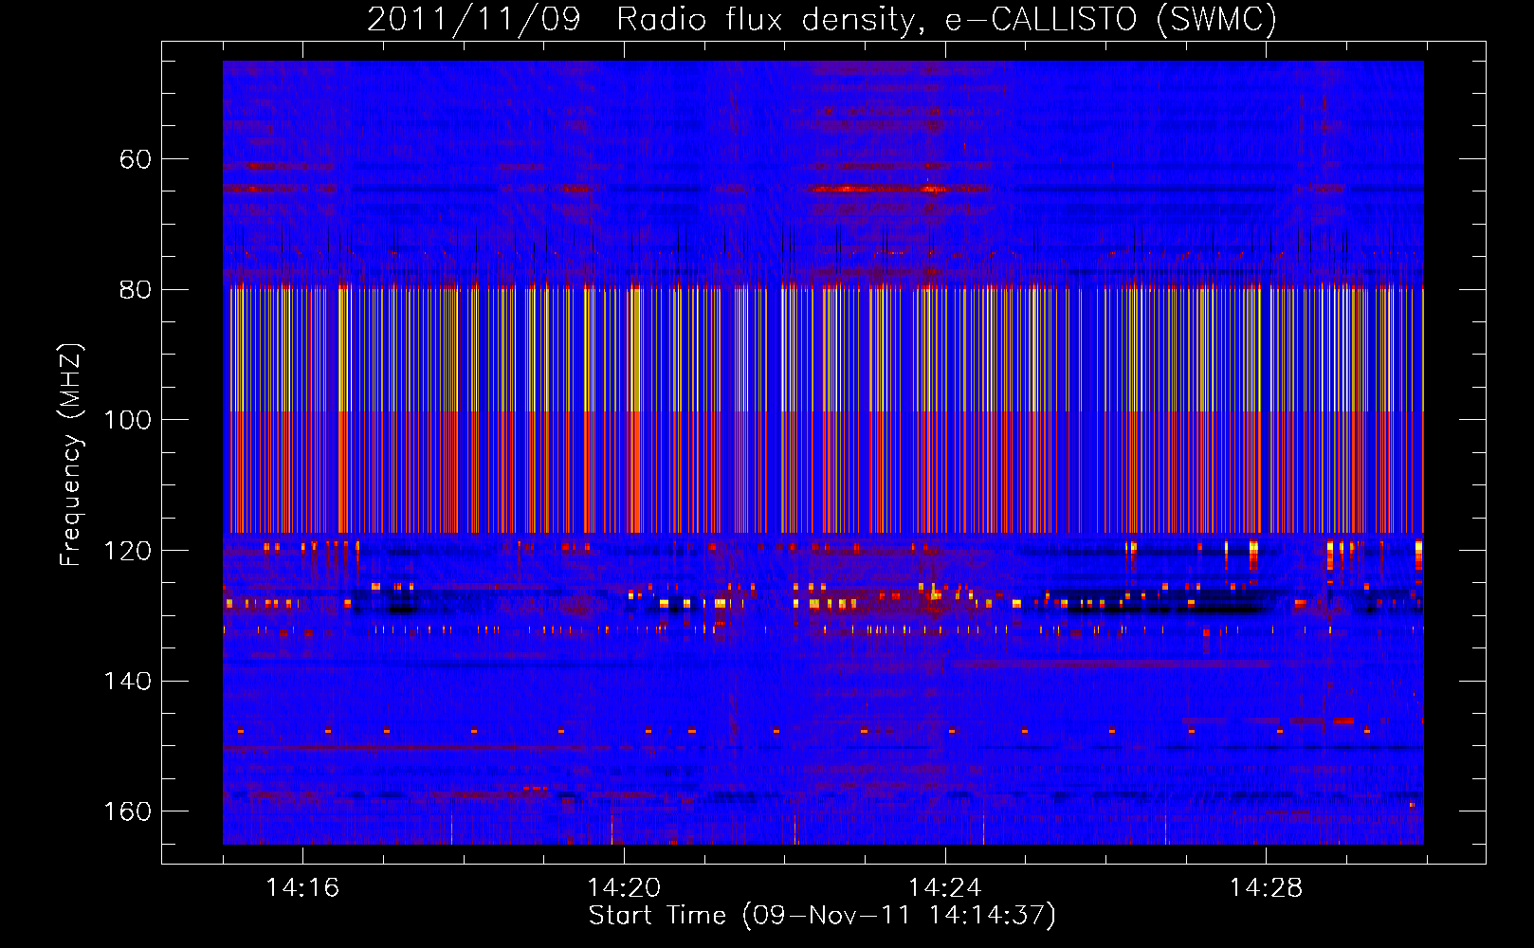
Task: Click the 100 frequency tick label
Action: pos(127,420)
